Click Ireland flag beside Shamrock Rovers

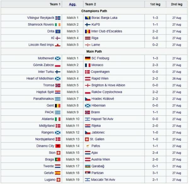pyautogui.click(x=58, y=25)
